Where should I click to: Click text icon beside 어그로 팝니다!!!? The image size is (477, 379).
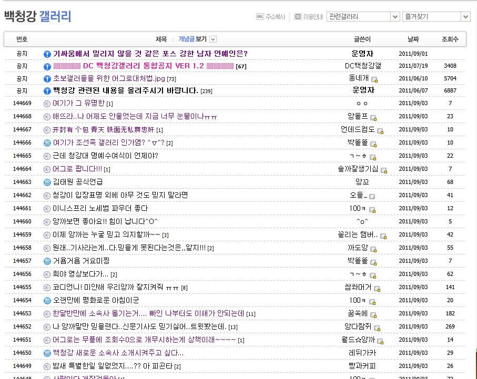click(x=47, y=169)
